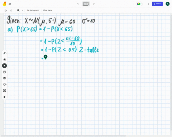Click the jam title "60"
Viewport: 172px width, 137px height.
[x=10, y=4]
